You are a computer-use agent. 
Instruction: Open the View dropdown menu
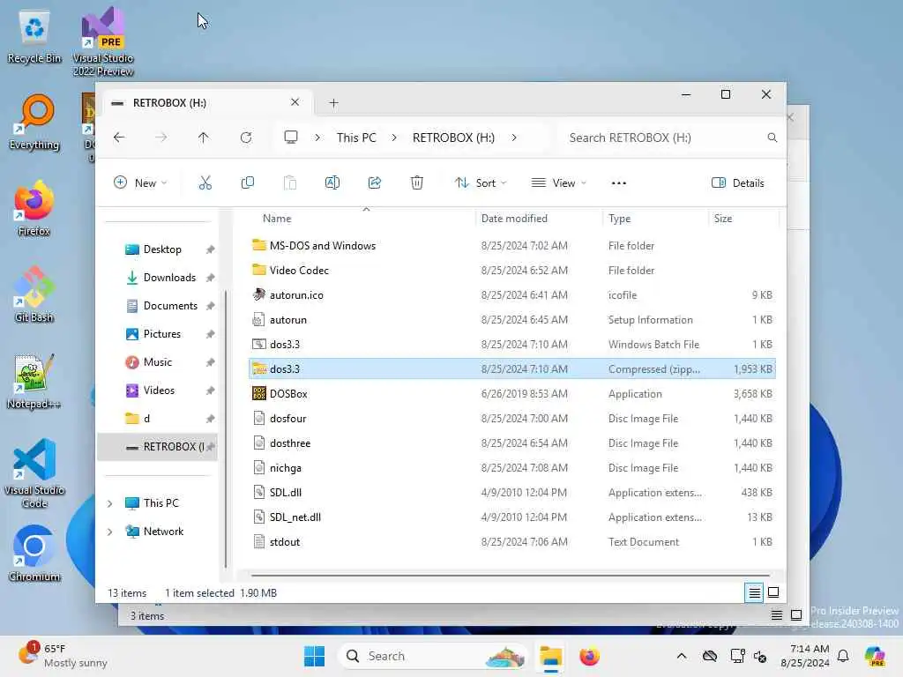558,183
